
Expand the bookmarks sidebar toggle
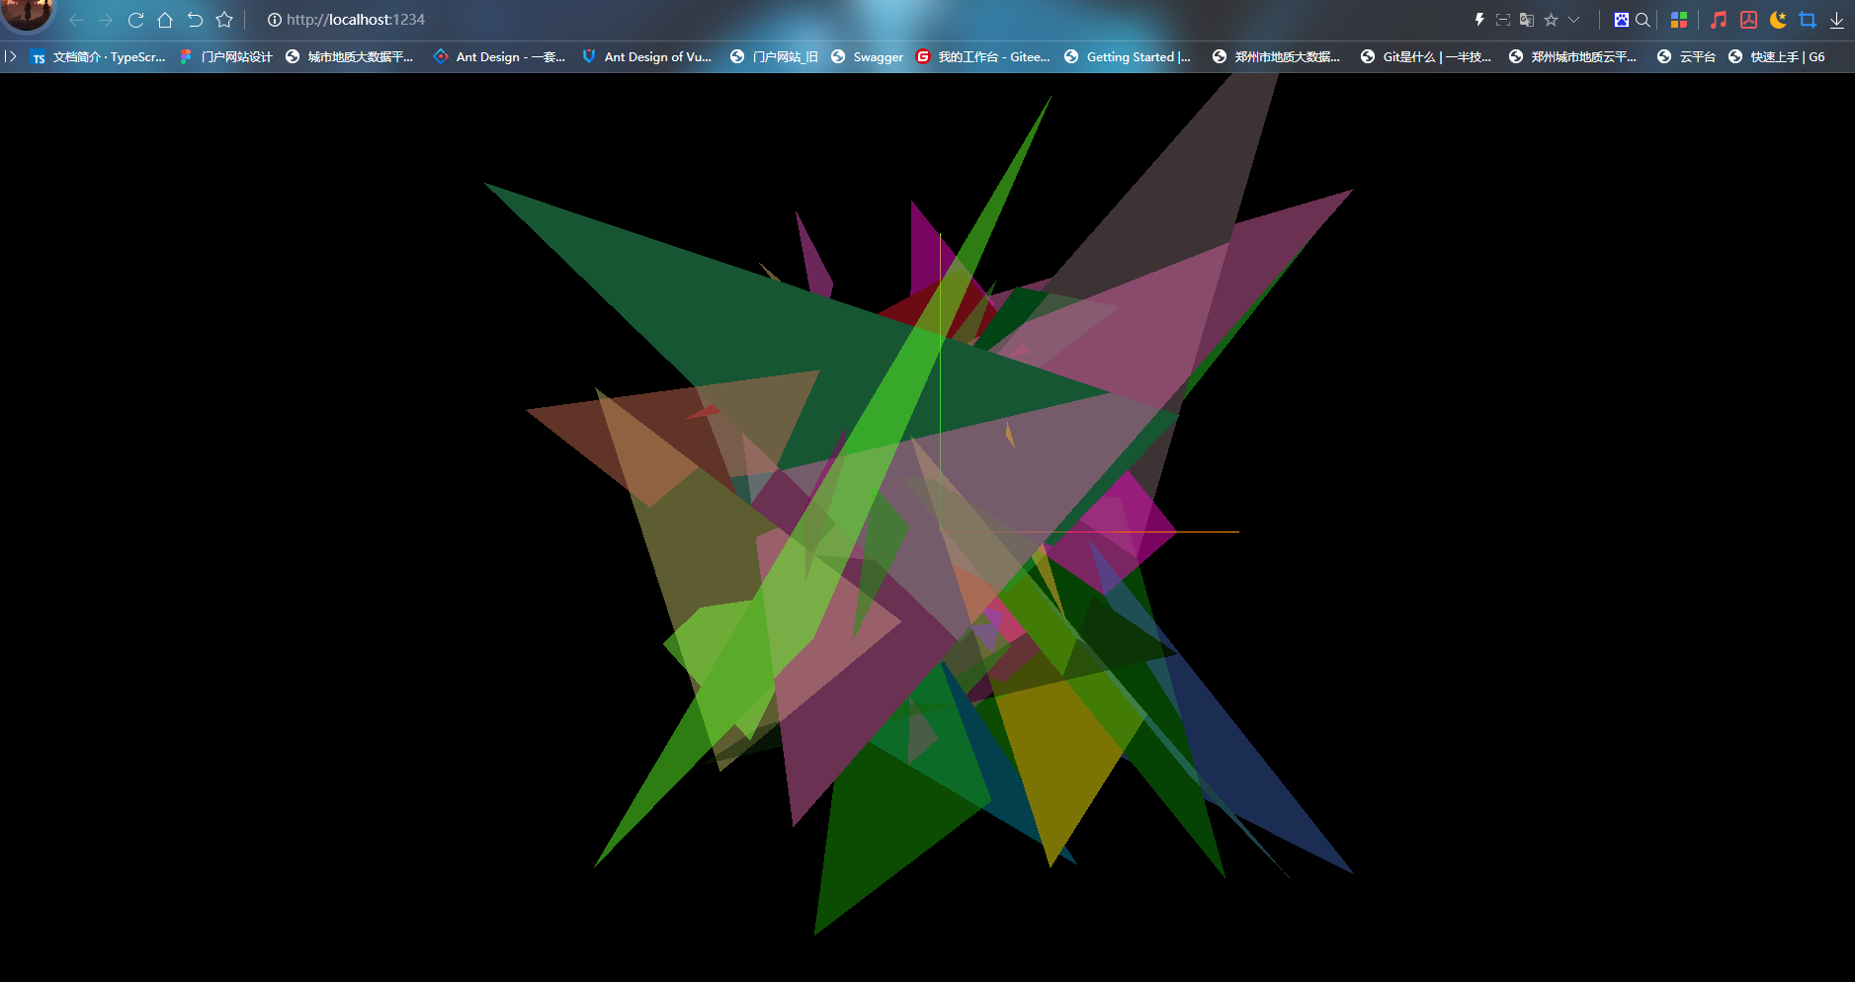coord(11,56)
